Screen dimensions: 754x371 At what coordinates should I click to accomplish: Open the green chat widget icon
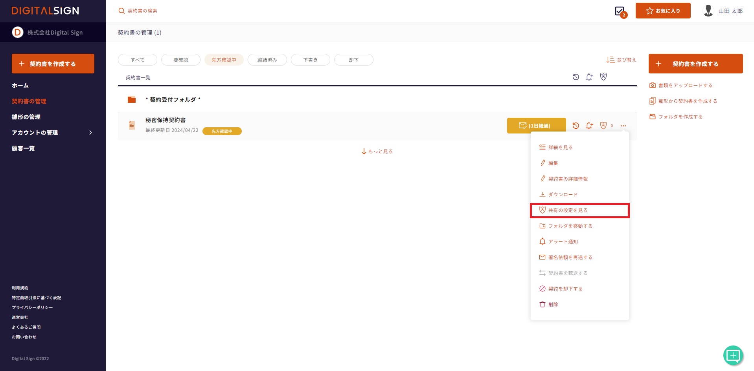[733, 355]
